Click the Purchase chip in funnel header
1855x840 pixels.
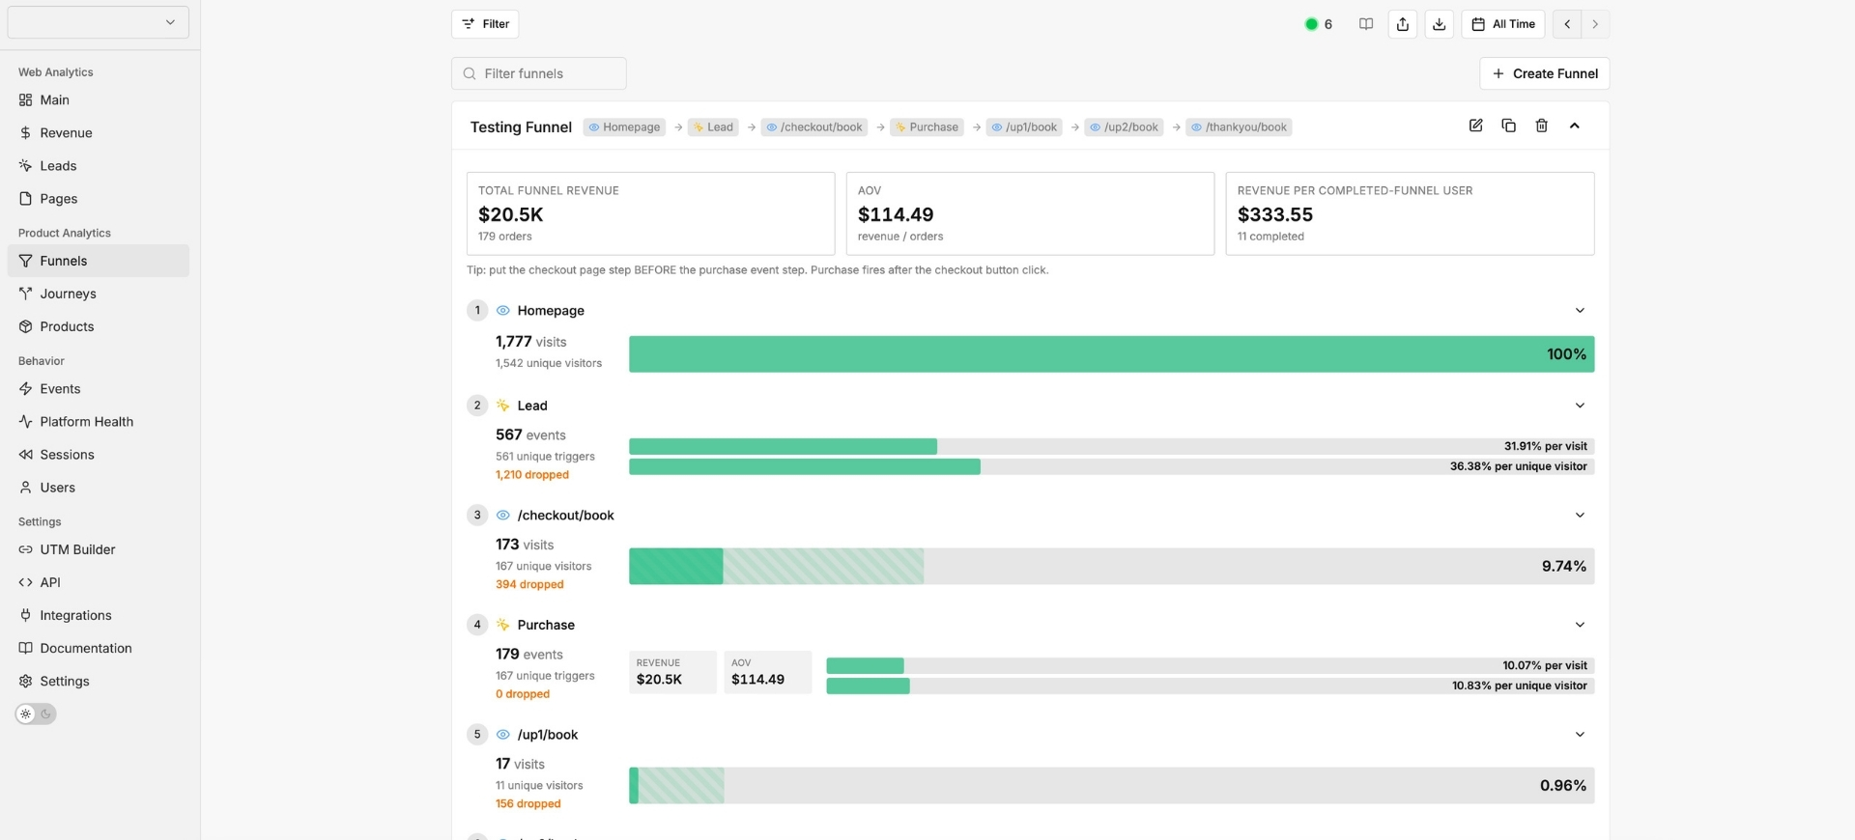point(927,127)
